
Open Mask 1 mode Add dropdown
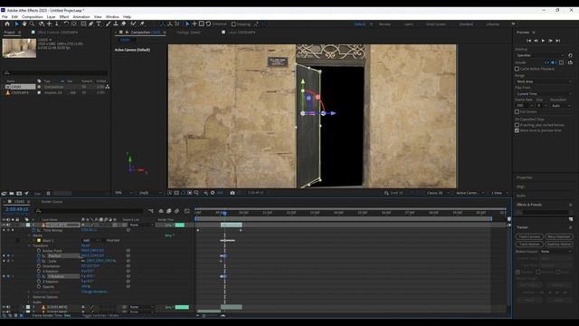90,240
